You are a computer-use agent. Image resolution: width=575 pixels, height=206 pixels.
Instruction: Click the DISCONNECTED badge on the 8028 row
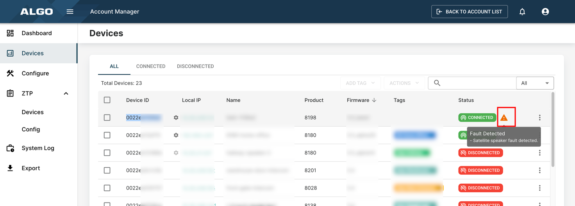coord(480,188)
